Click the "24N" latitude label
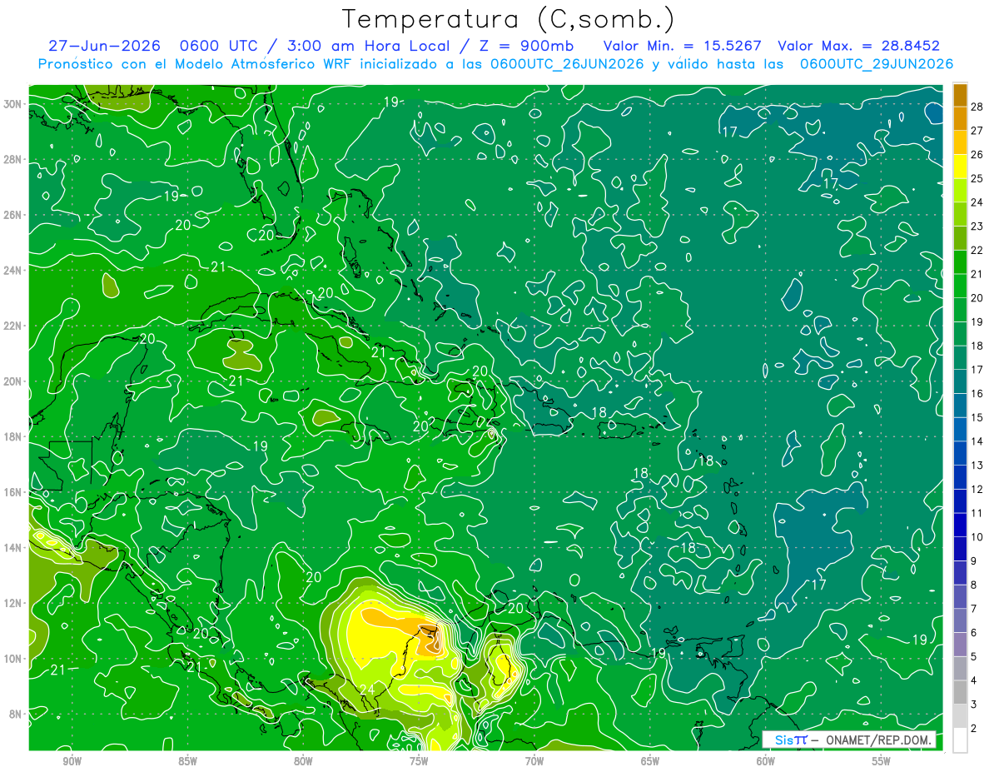Screen dimensions: 999x772 [13, 270]
